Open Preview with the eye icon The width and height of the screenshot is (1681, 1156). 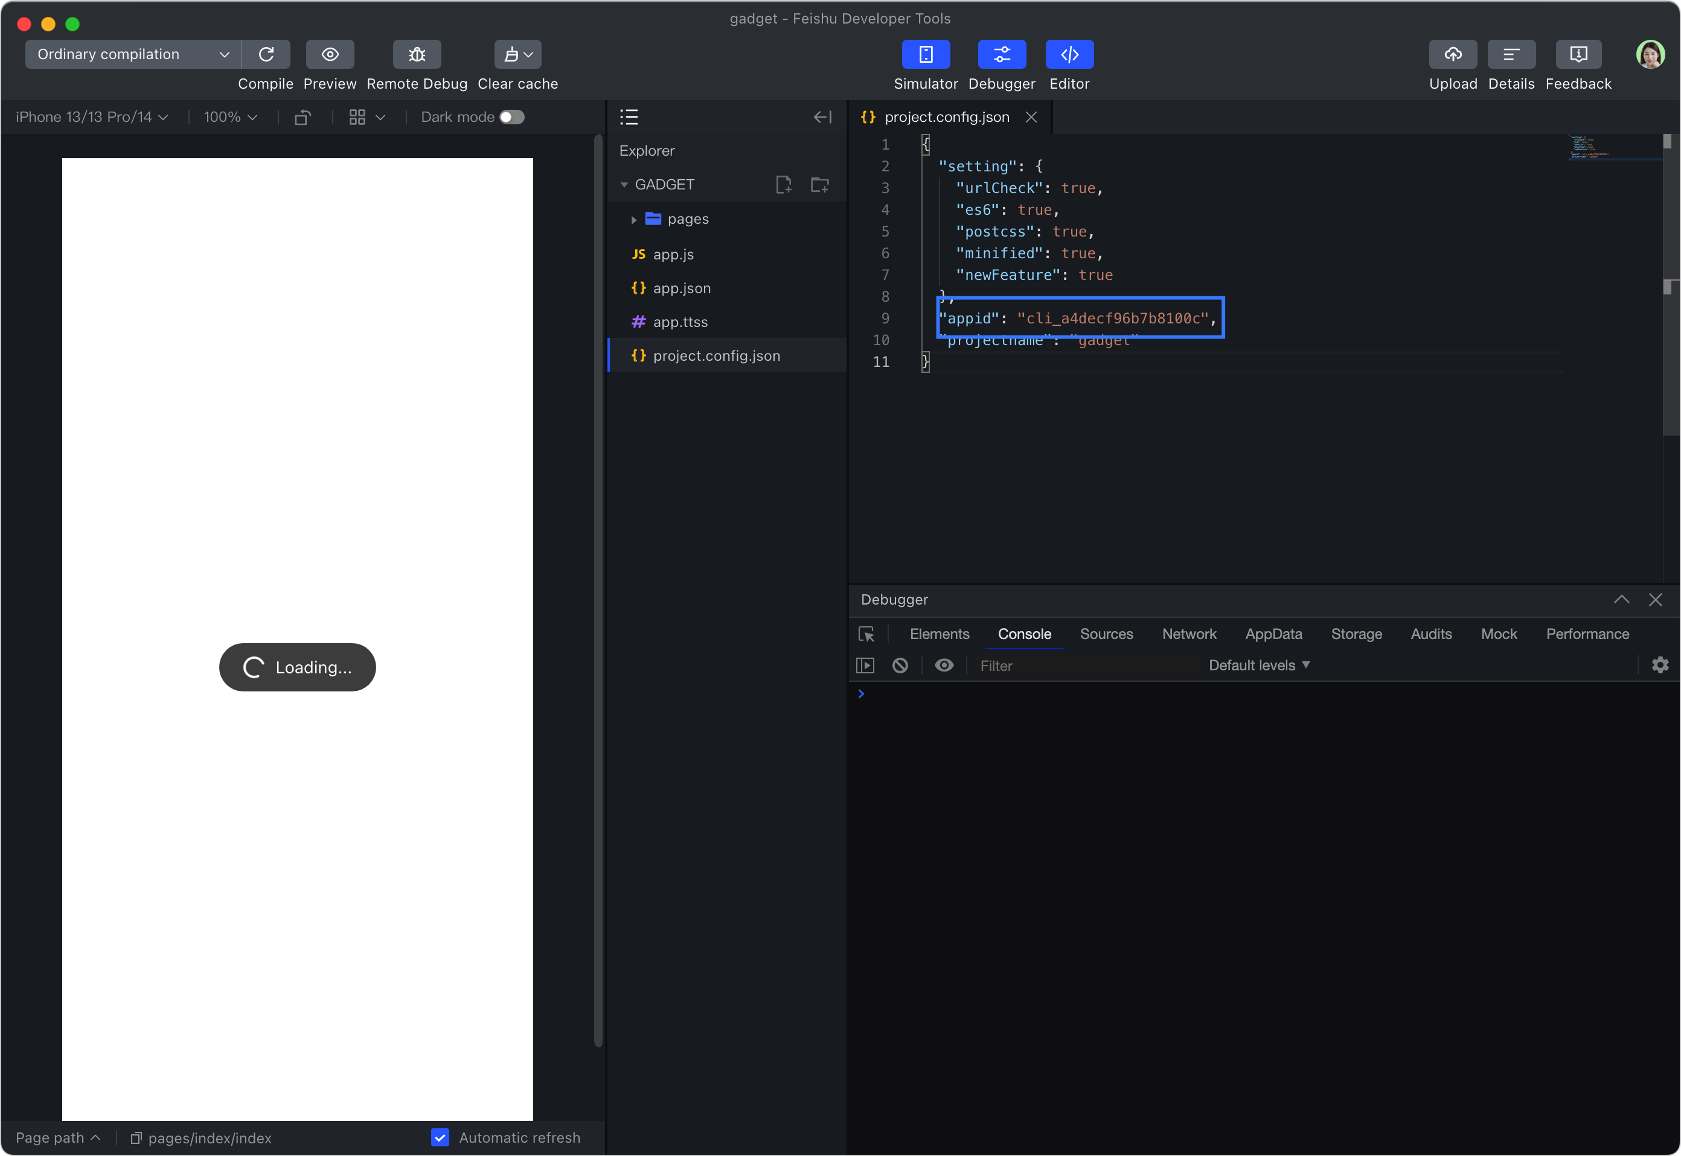(330, 54)
